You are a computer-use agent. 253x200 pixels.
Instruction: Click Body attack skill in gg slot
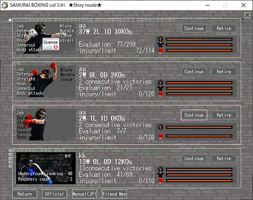tap(30, 93)
